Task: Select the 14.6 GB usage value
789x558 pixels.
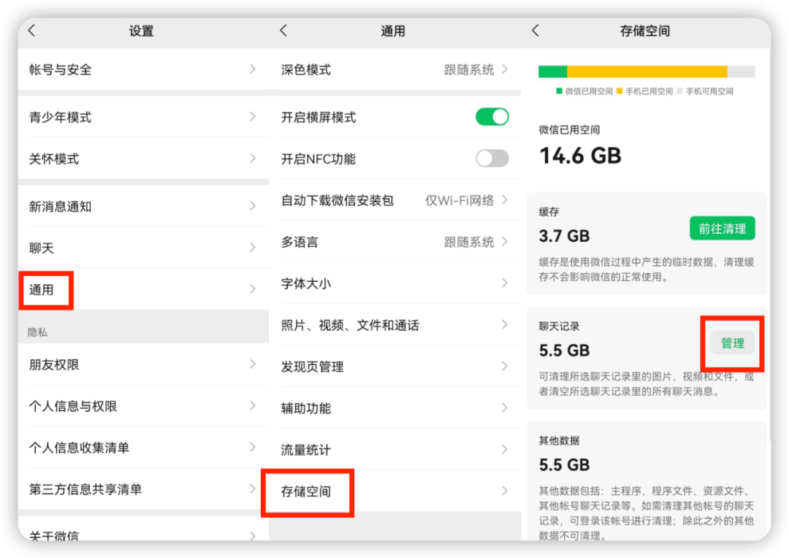Action: [580, 156]
